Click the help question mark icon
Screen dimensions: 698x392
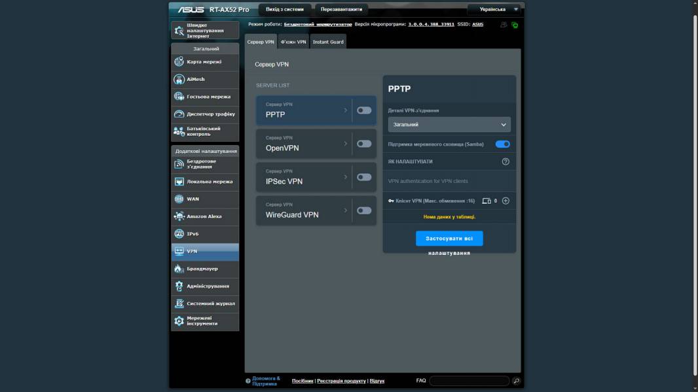505,161
